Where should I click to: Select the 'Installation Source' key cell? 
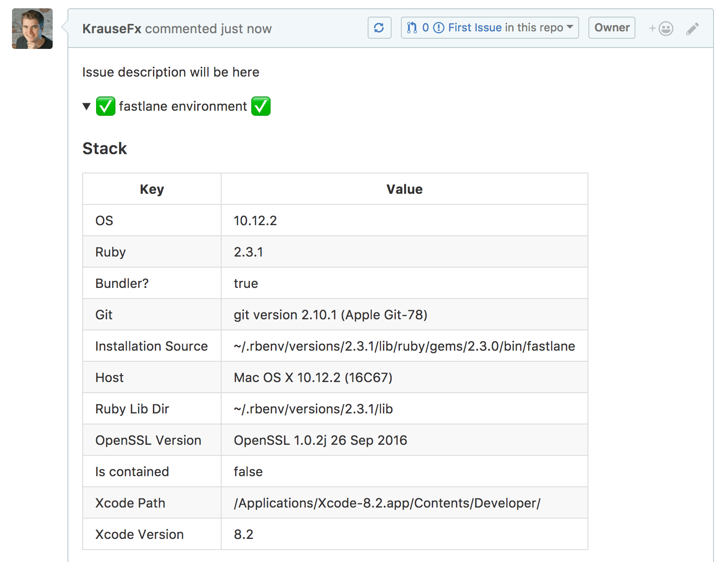152,346
